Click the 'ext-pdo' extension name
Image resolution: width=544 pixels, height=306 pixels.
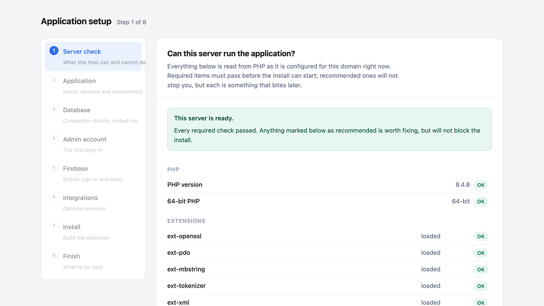tap(178, 253)
